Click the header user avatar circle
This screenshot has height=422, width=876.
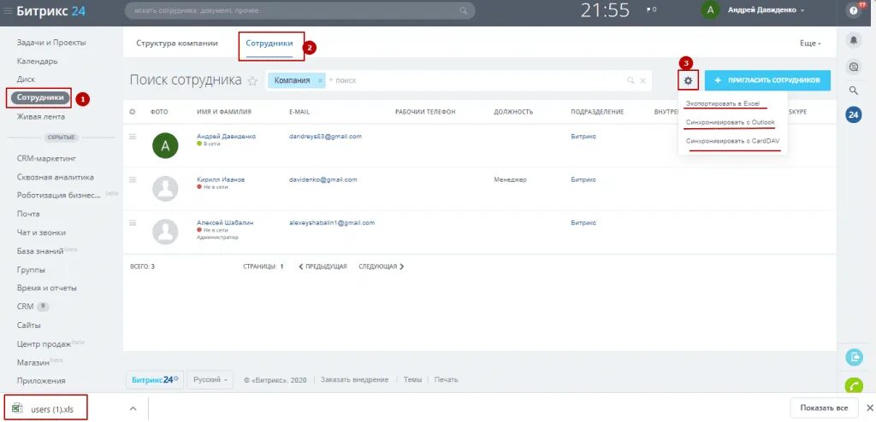click(x=710, y=10)
